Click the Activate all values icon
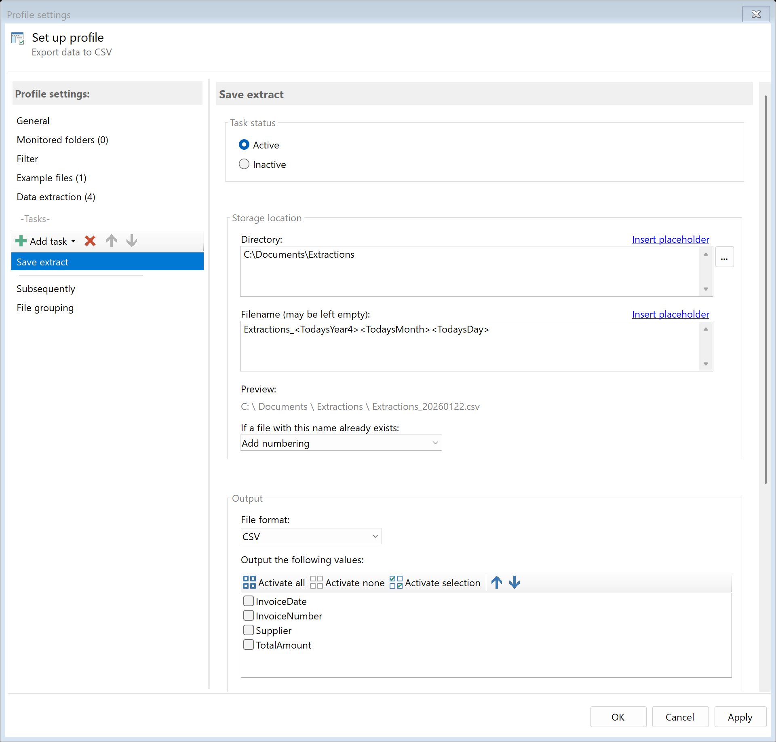Image resolution: width=776 pixels, height=742 pixels. [x=249, y=582]
